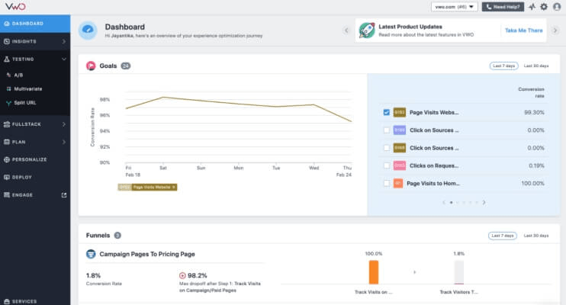Remove the Page Visits Website chart tag
Viewport: 566px width, 305px height.
point(174,188)
